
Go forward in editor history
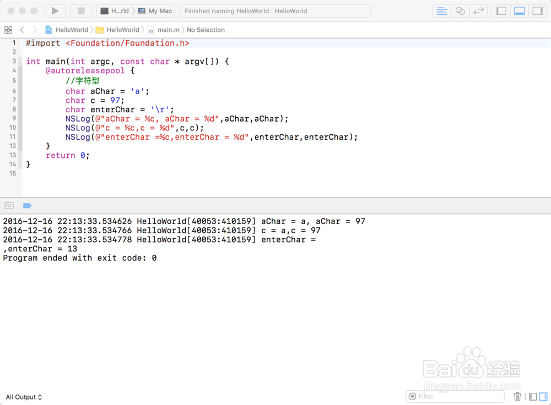(x=34, y=30)
